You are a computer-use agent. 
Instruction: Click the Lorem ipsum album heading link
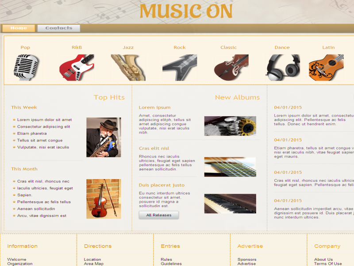click(154, 107)
